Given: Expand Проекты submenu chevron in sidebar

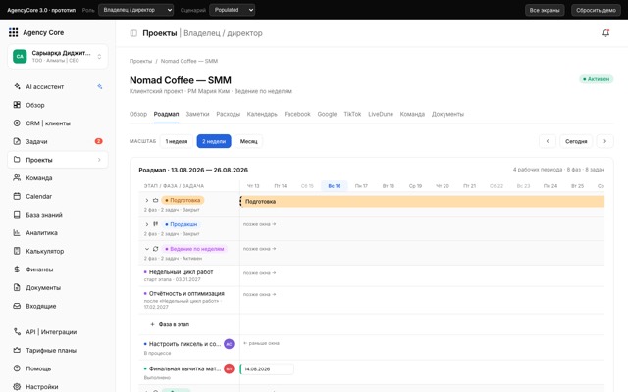Looking at the screenshot, I should (99, 160).
